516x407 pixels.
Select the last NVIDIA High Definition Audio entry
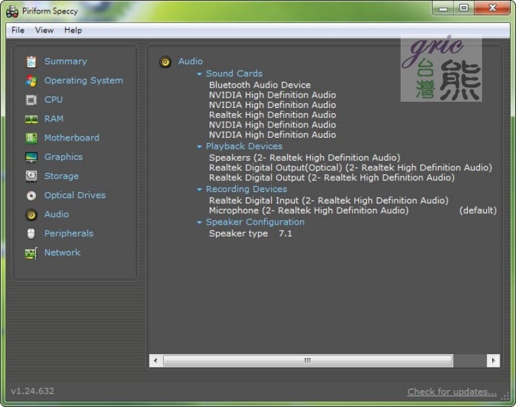pyautogui.click(x=272, y=135)
